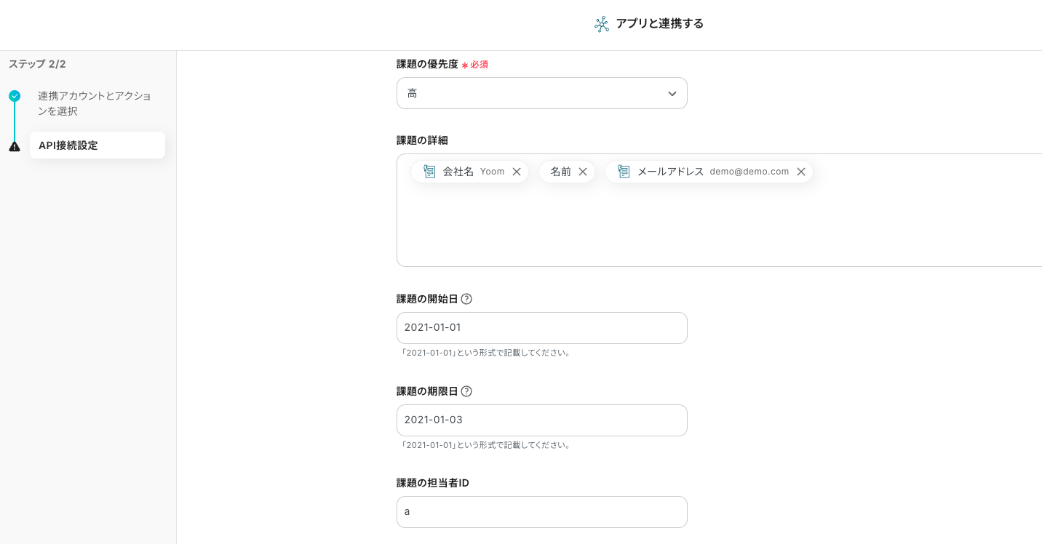
Task: Click the アプリと連携する header title
Action: [x=659, y=24]
